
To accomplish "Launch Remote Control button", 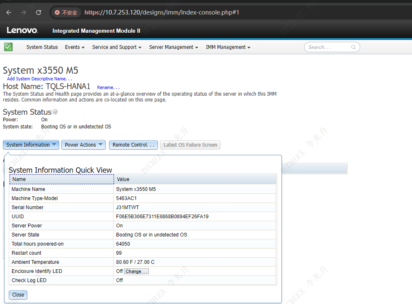I will (x=133, y=145).
